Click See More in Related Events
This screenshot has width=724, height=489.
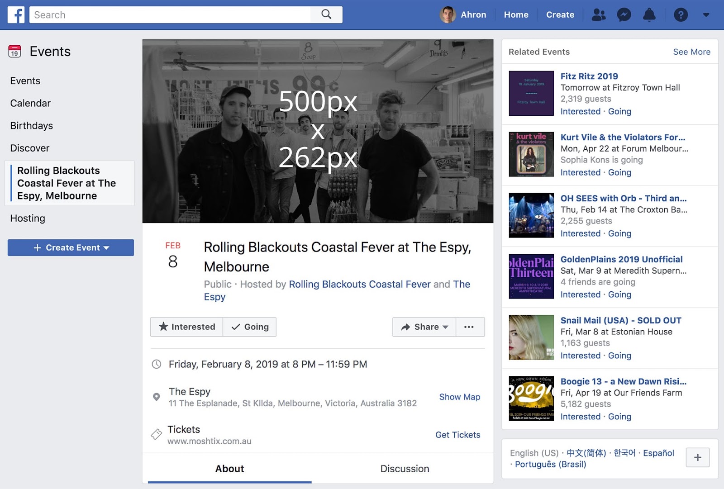point(691,52)
